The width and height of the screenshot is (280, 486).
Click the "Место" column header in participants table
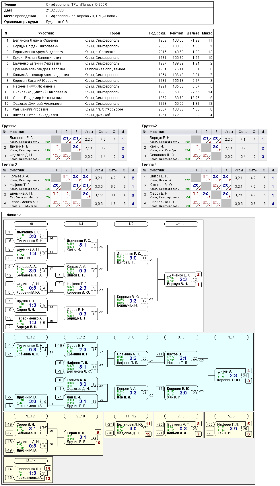point(207,33)
